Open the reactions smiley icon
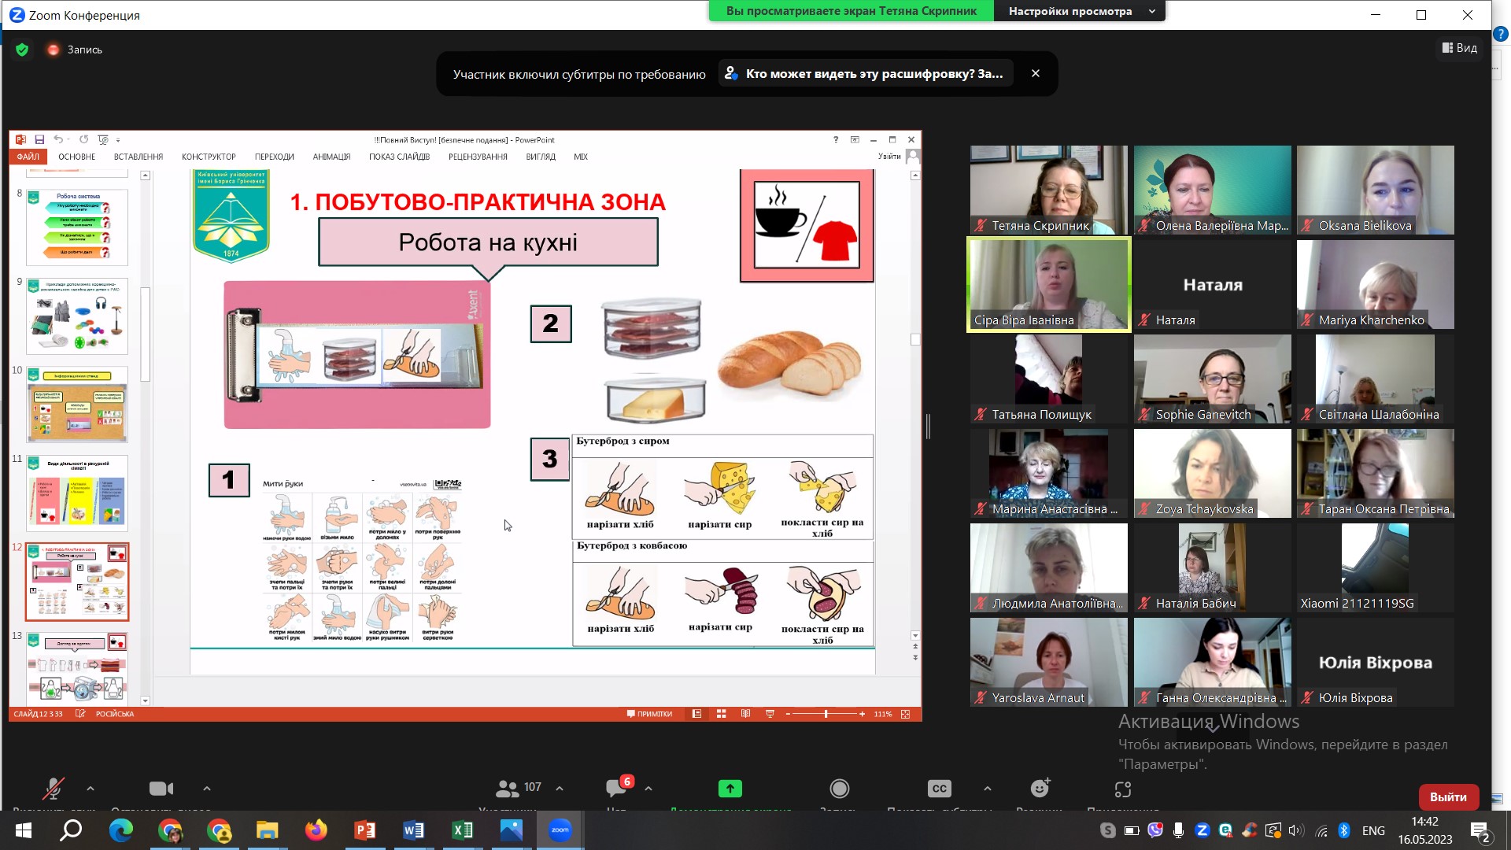The image size is (1511, 850). (1040, 789)
